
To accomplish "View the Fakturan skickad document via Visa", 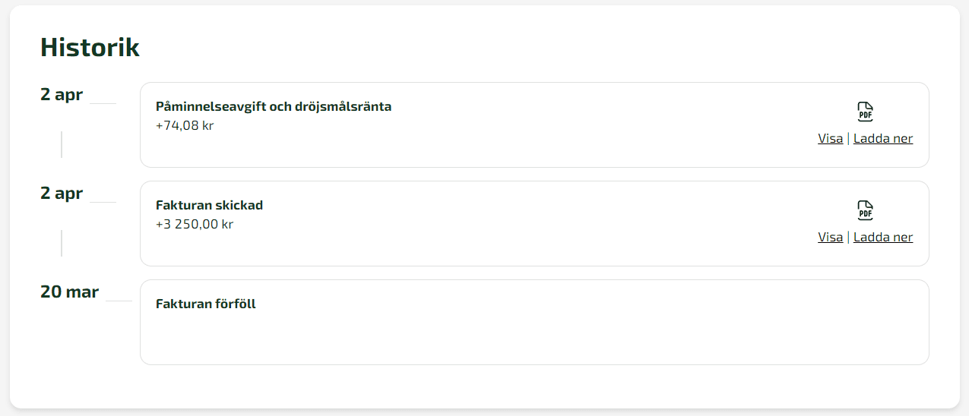I will coord(830,237).
